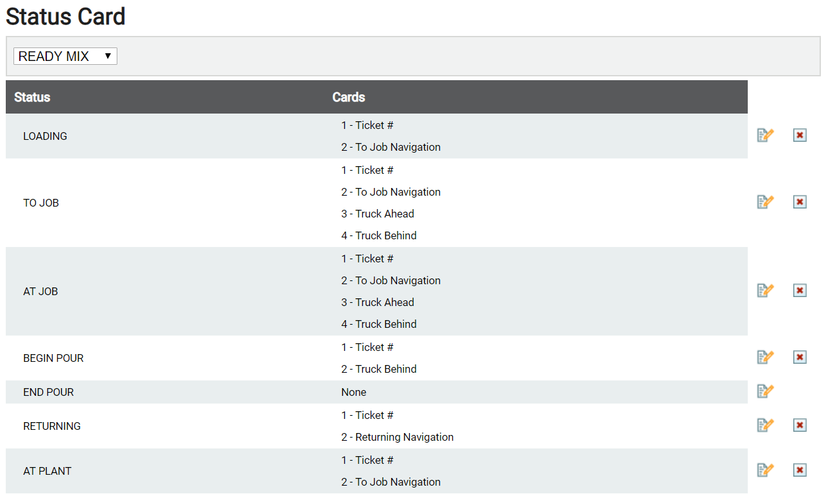
Task: Delete the TO JOB status cards
Action: tap(800, 202)
